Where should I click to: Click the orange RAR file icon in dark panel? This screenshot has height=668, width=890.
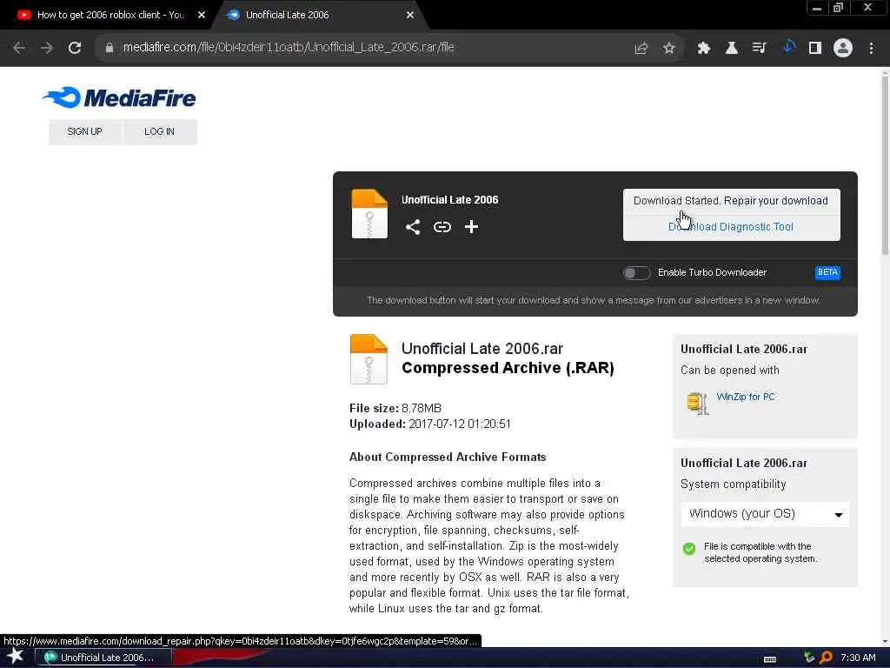click(x=369, y=214)
